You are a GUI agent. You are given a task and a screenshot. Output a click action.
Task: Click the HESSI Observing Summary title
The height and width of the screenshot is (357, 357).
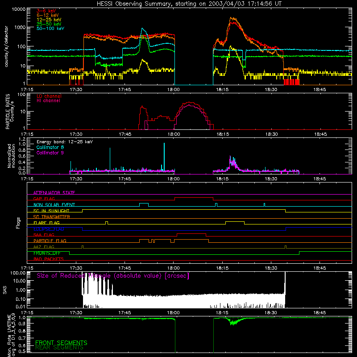pos(189,4)
